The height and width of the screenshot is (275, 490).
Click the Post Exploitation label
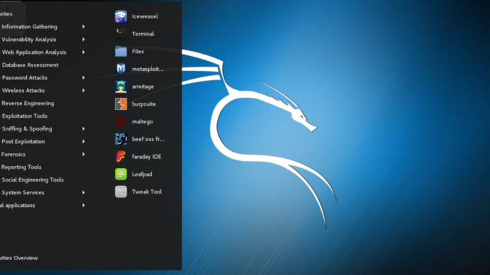[x=23, y=142]
